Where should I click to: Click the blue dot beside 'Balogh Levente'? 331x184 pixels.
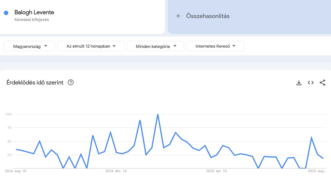(x=6, y=13)
